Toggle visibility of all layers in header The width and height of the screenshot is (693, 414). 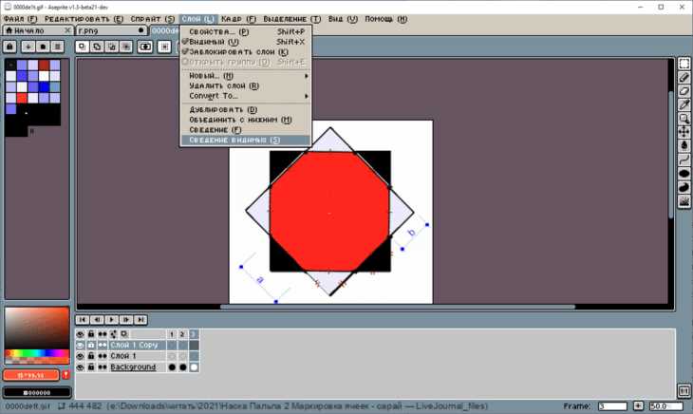pyautogui.click(x=80, y=334)
